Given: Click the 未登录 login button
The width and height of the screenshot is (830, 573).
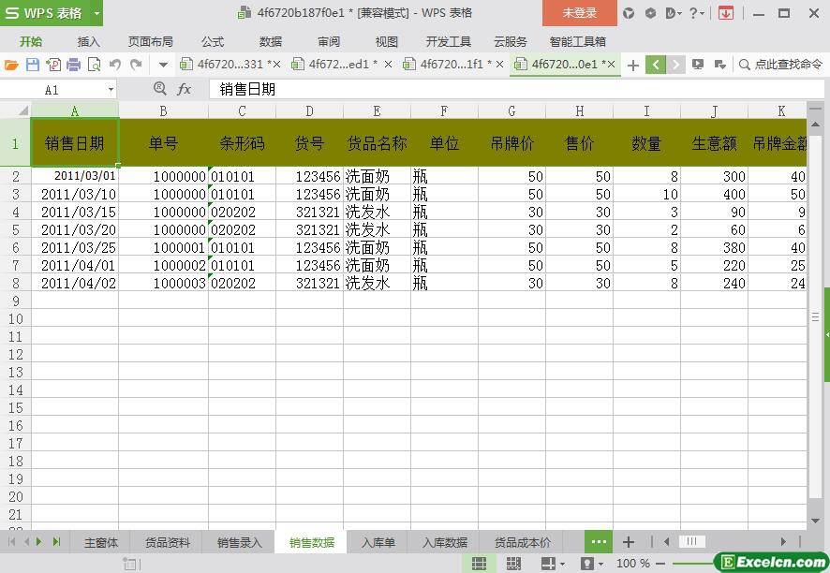Looking at the screenshot, I should click(x=579, y=13).
